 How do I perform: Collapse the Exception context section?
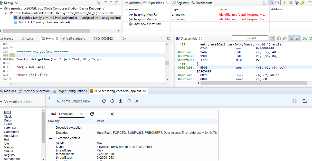coord(50,138)
